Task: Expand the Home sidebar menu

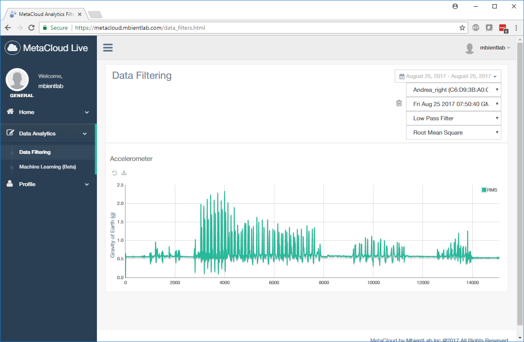Action: point(48,112)
